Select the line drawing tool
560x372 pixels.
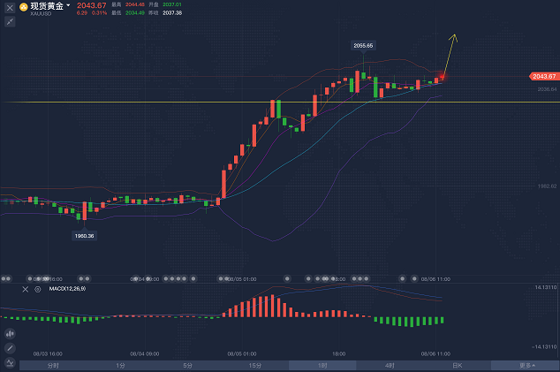[x=10, y=348]
